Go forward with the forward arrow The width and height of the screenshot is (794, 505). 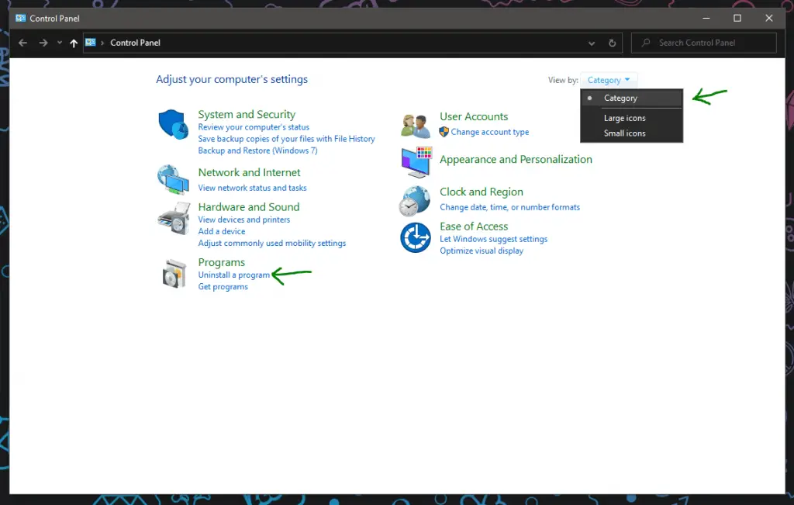(43, 43)
